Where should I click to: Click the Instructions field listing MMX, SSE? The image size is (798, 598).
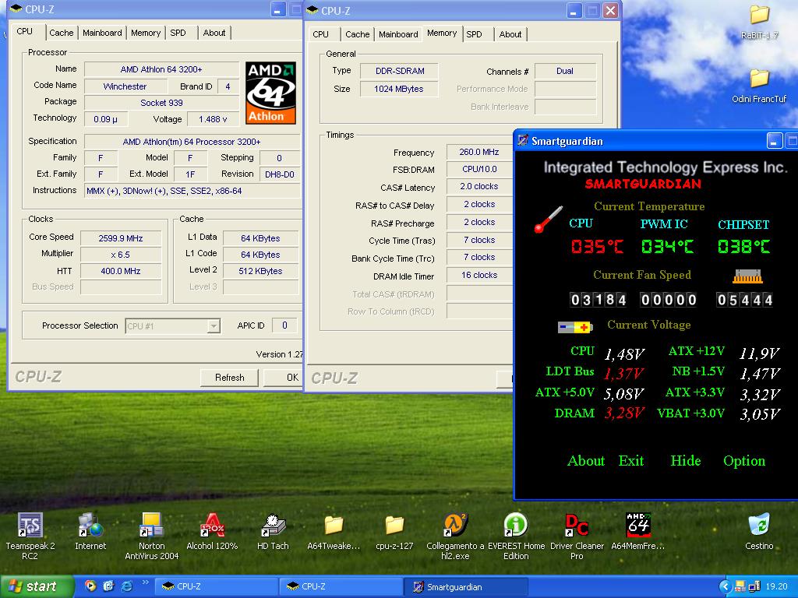pyautogui.click(x=192, y=191)
